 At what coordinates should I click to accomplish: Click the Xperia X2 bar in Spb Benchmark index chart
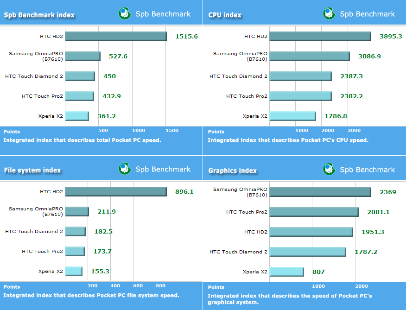77,116
